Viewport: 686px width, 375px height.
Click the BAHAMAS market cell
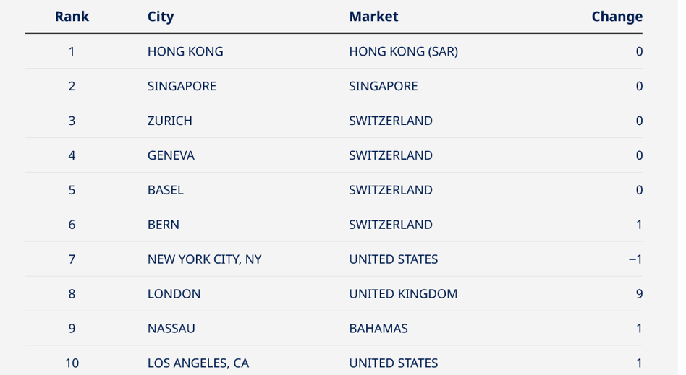pyautogui.click(x=378, y=328)
